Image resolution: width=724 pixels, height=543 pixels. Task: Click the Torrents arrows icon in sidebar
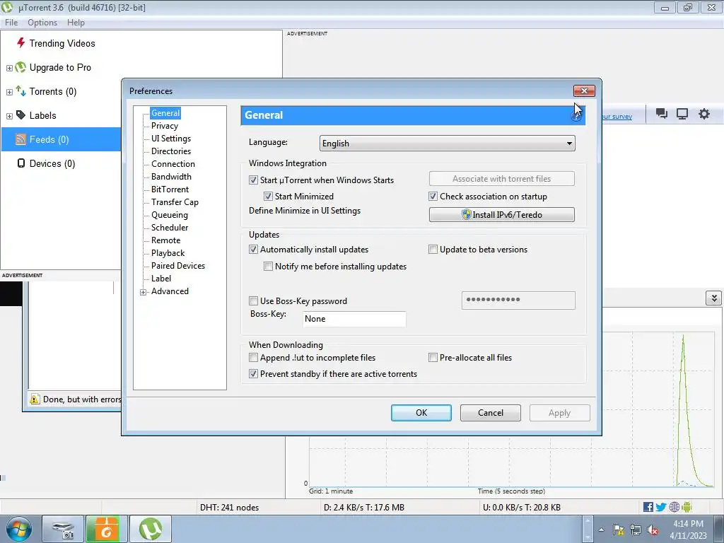click(21, 91)
